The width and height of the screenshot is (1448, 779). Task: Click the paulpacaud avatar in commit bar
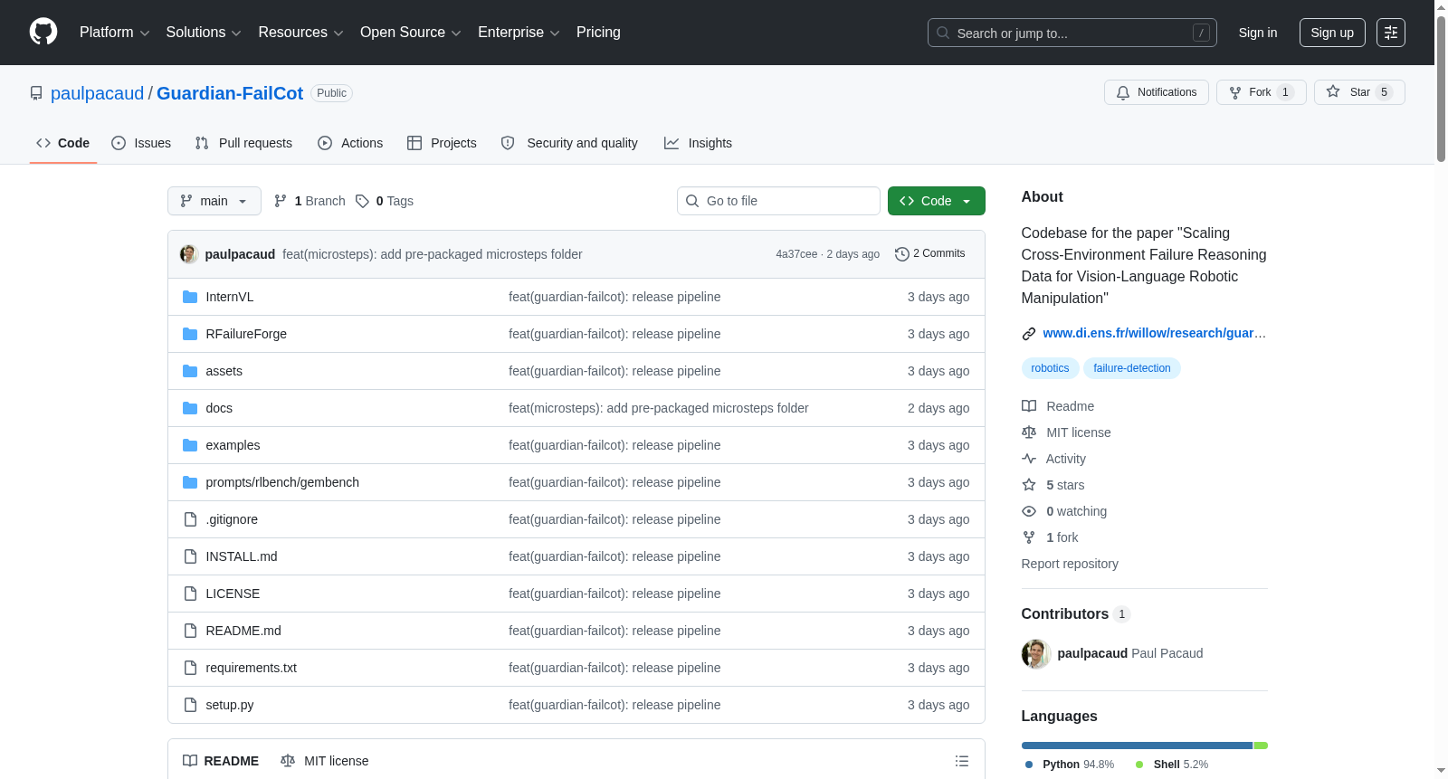189,254
